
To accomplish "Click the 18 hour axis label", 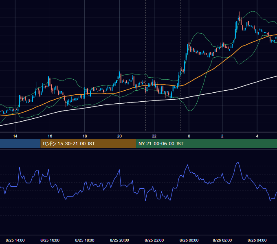I will (x=85, y=136).
